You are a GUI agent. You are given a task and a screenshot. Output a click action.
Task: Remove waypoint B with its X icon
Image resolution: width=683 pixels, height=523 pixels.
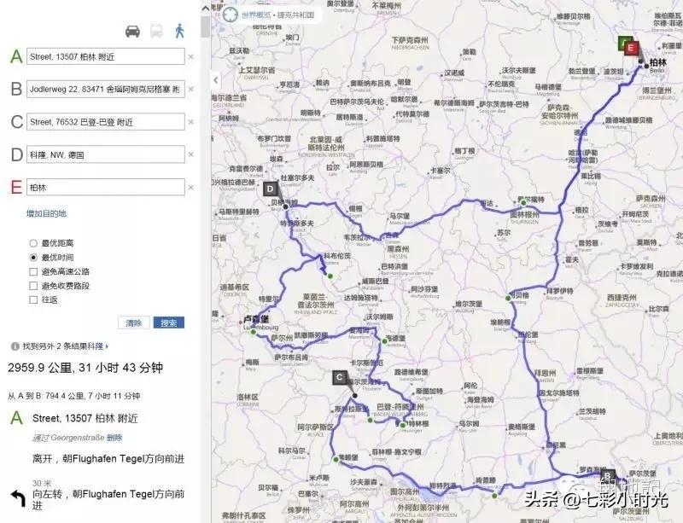click(190, 89)
